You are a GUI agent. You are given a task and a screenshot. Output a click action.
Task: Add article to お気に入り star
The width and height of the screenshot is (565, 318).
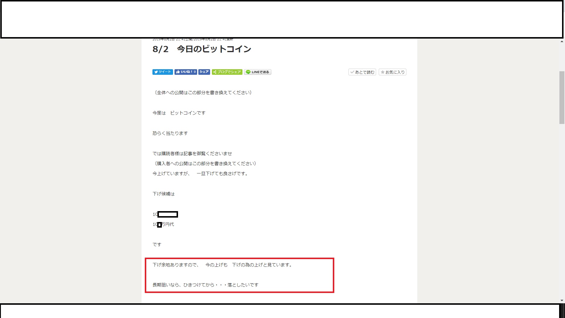pos(392,72)
